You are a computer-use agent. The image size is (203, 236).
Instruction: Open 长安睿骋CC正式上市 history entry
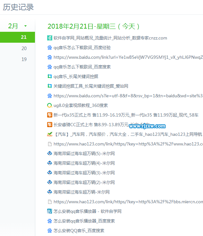point(101,125)
